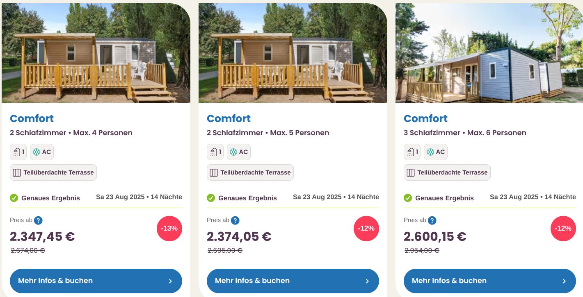Click the price help icon on the 4 Personen card
Image resolution: width=583 pixels, height=297 pixels.
tap(38, 220)
